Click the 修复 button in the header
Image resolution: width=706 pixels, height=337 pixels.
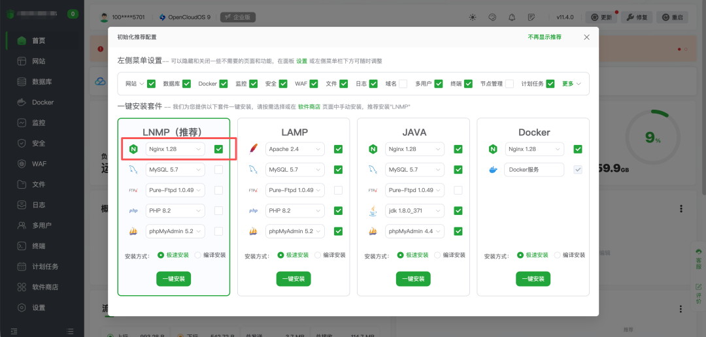point(637,18)
